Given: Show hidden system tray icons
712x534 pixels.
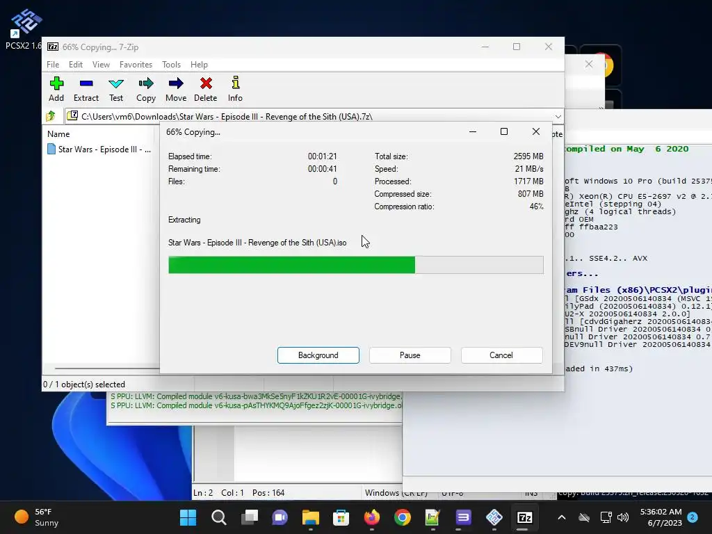Looking at the screenshot, I should [562, 517].
